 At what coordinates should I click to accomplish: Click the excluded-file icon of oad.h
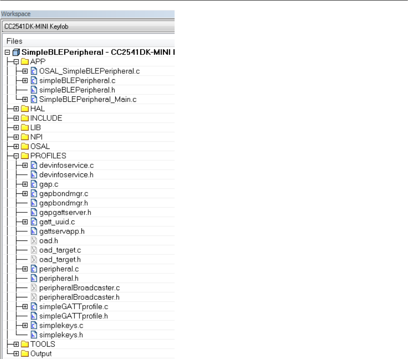(34, 240)
